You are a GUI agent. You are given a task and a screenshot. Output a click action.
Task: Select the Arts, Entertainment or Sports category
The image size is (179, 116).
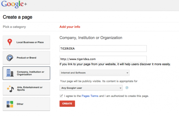point(26,89)
